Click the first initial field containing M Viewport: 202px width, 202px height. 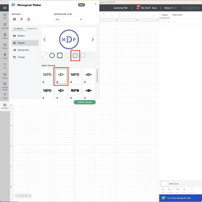[14, 20]
